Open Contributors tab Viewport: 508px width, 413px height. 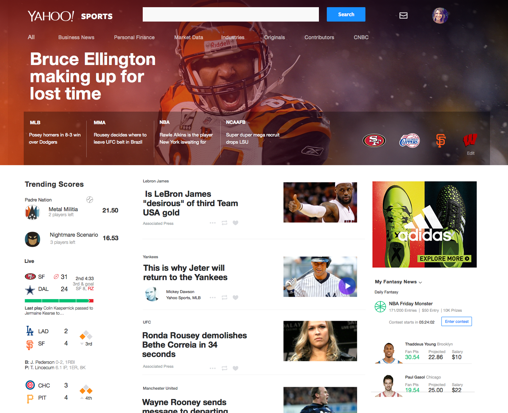click(x=319, y=37)
